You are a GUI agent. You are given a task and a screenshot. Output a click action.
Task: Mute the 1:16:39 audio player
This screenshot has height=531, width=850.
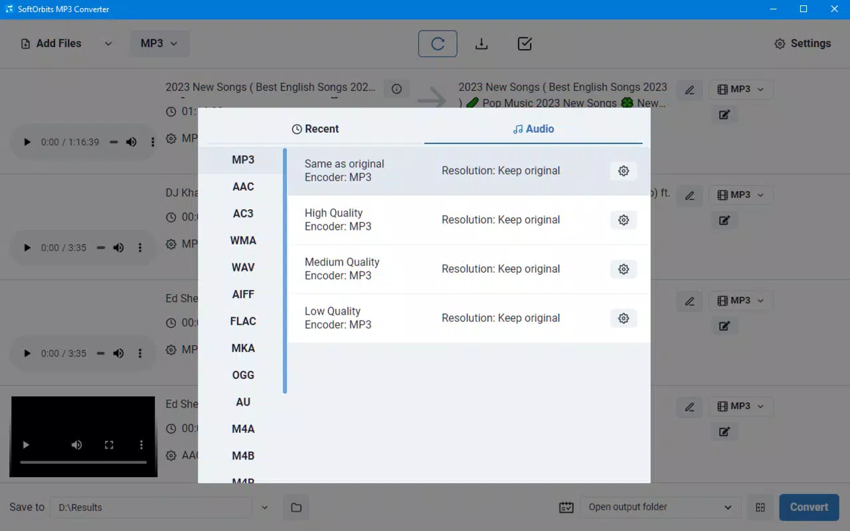coord(131,142)
